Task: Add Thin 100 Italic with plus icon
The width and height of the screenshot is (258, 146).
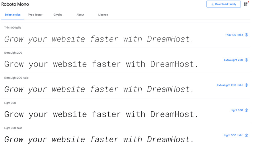Action: [247, 35]
